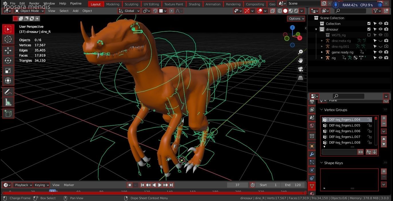Check the WGTS_rig collection checkbox

pyautogui.click(x=369, y=35)
